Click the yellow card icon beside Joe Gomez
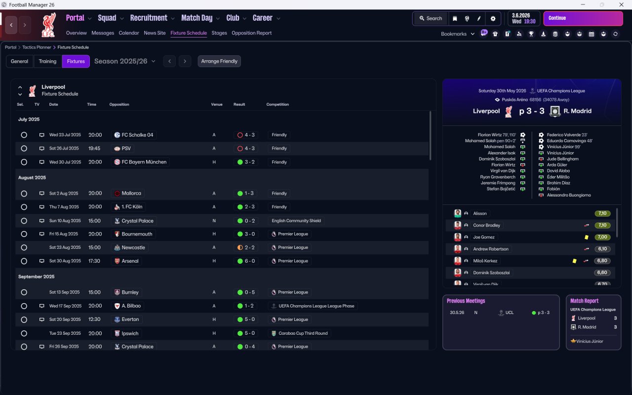The image size is (632, 395). point(586,237)
